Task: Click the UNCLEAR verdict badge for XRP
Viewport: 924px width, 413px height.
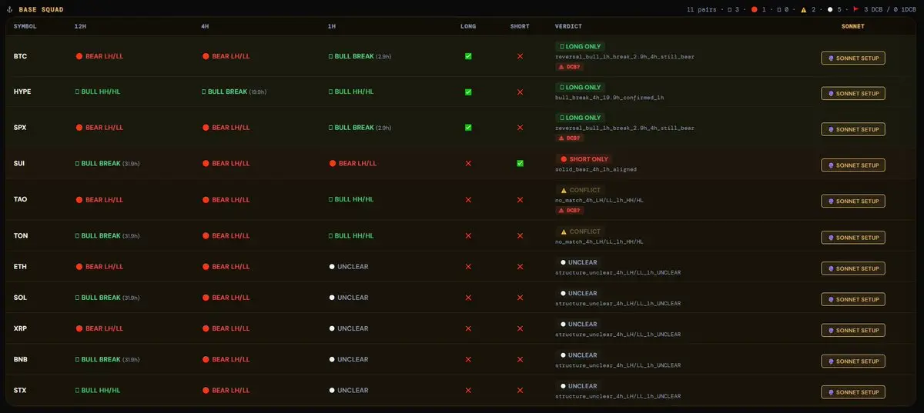Action: click(578, 324)
